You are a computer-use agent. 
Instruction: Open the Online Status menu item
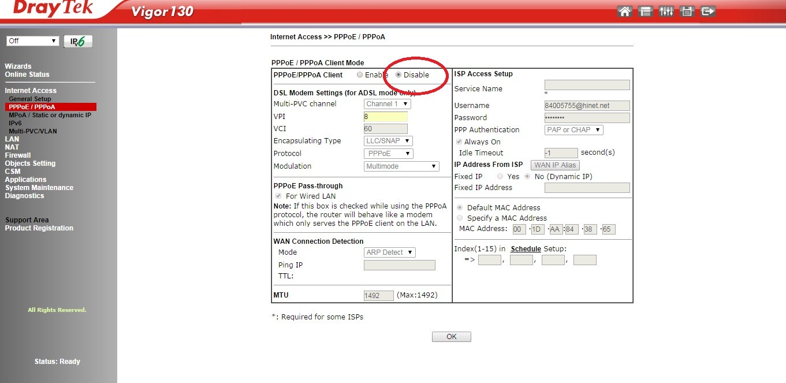(x=27, y=75)
